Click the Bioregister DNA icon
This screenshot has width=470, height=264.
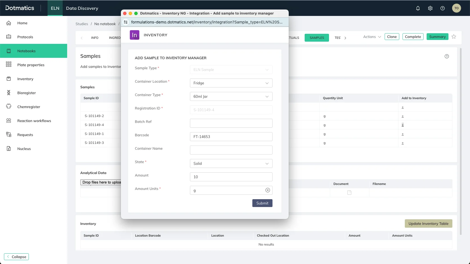9,93
